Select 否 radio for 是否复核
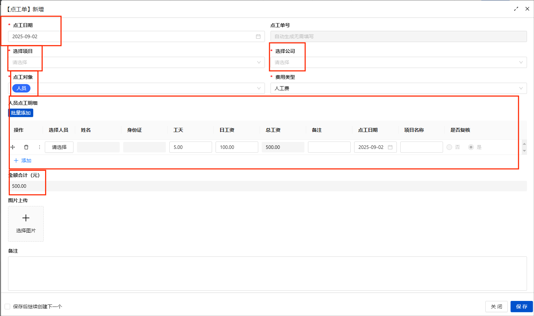534x316 pixels. click(449, 147)
